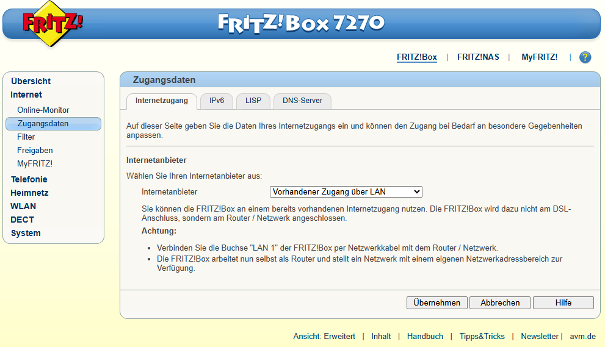Open Freigaben in the sidebar
The image size is (605, 347).
pos(35,151)
